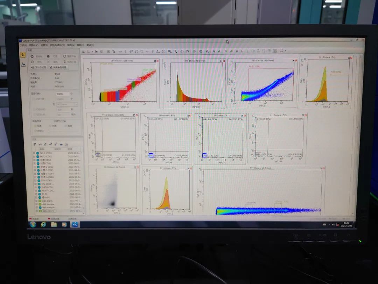This screenshot has height=284, width=378.
Task: Click the zoom out magnifier icon
Action: pyautogui.click(x=175, y=52)
